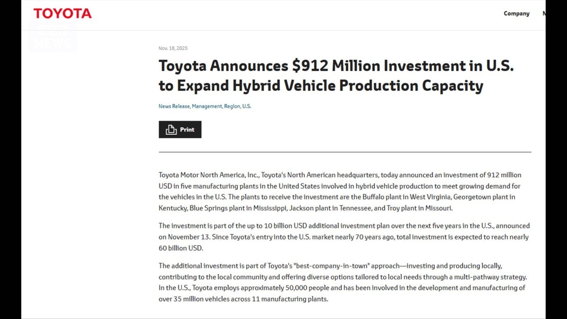
Task: Click the headline line about Hybrid Vehicle Production
Action: click(321, 86)
